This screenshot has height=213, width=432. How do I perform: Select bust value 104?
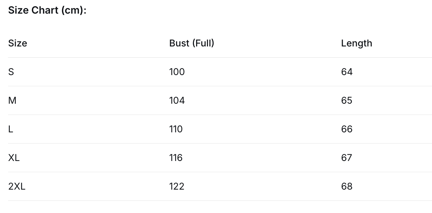pyautogui.click(x=177, y=101)
